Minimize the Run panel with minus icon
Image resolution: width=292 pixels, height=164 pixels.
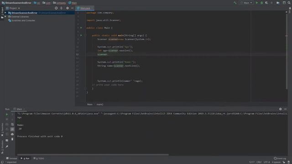(285, 109)
